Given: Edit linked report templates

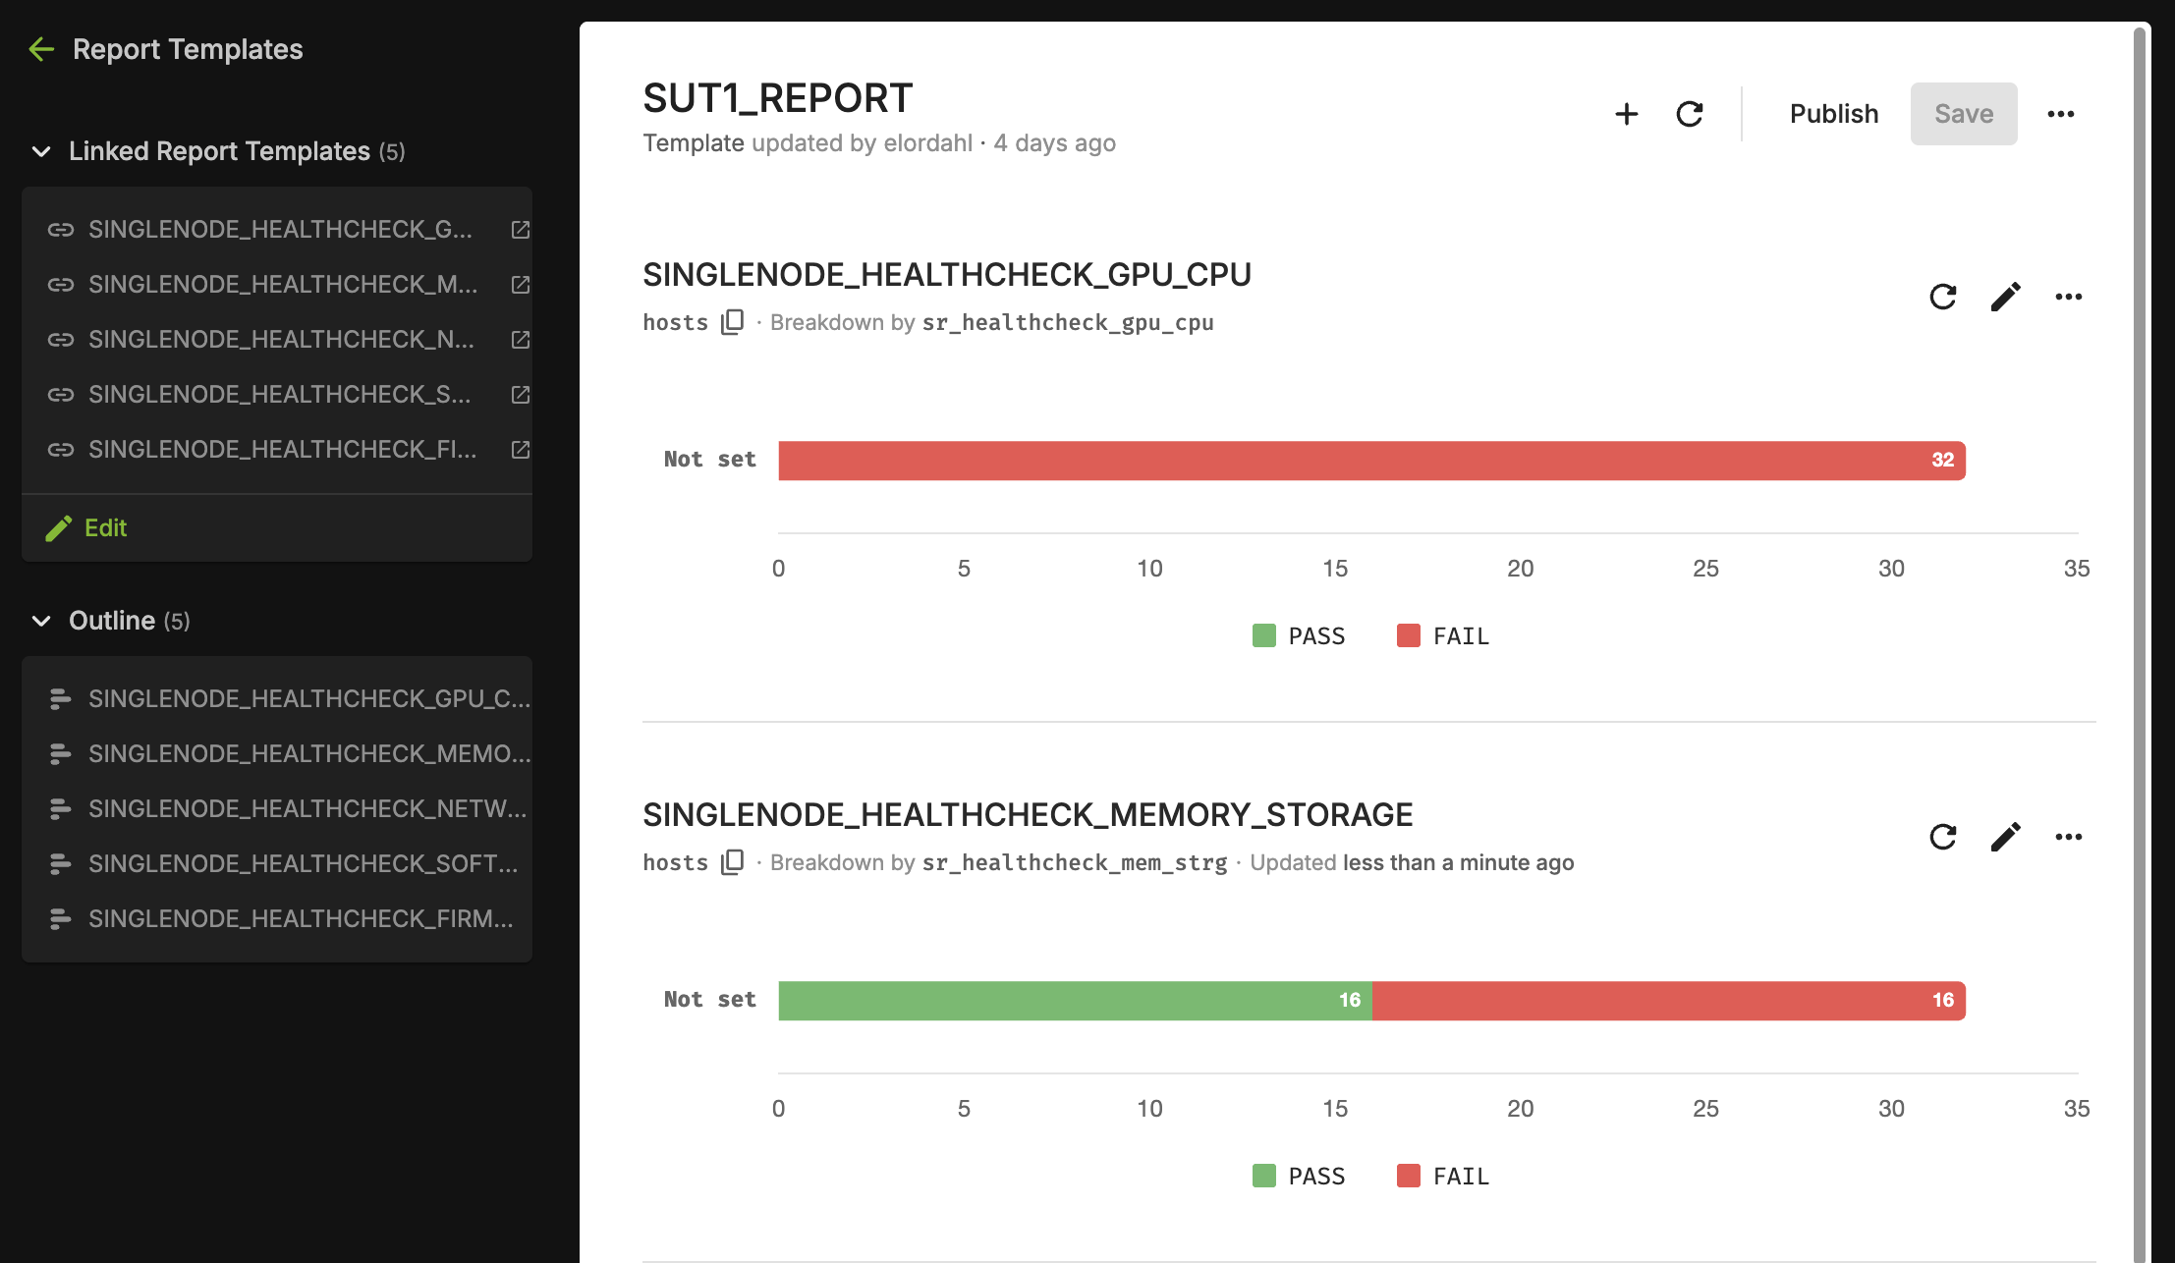Looking at the screenshot, I should (x=86, y=528).
